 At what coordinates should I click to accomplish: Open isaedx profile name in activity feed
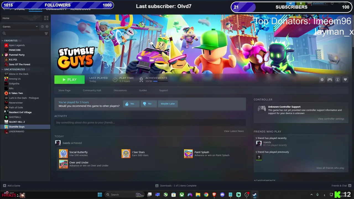[66, 143]
